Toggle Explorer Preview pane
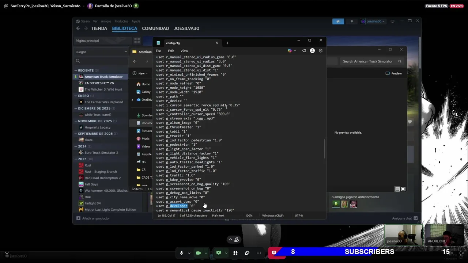Screen dimensions: 468x263 [x=393, y=73]
